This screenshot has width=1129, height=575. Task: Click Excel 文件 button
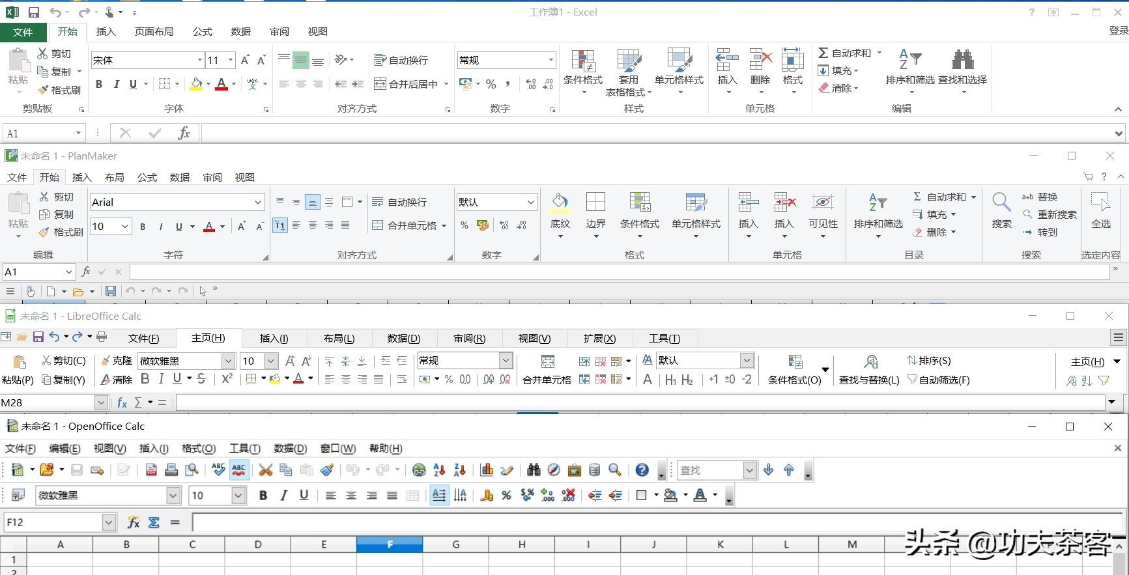tap(23, 32)
